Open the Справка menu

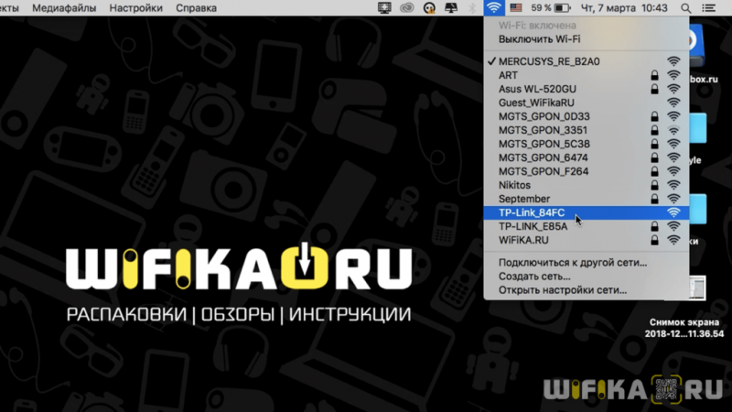(x=196, y=8)
